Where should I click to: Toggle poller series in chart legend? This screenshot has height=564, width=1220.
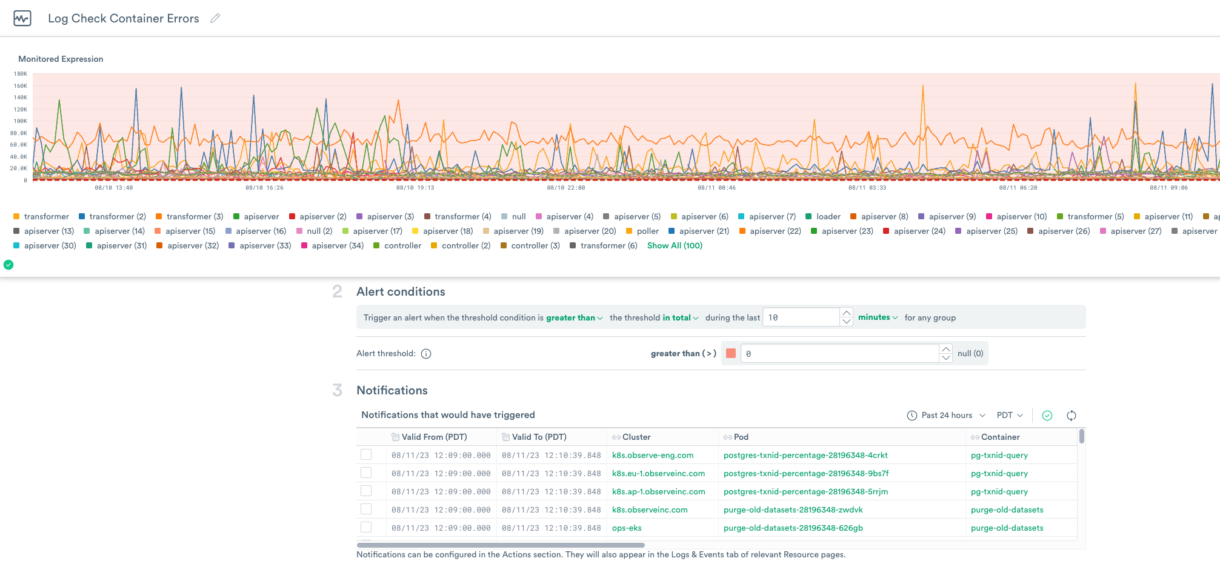pos(642,231)
